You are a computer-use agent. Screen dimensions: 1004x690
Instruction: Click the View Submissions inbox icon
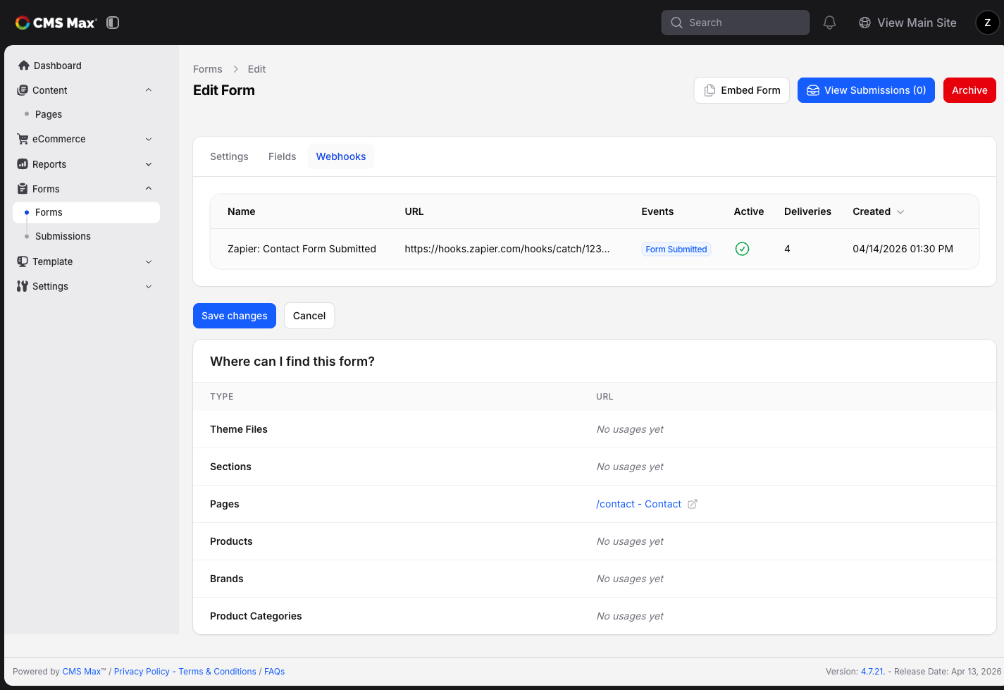[813, 90]
